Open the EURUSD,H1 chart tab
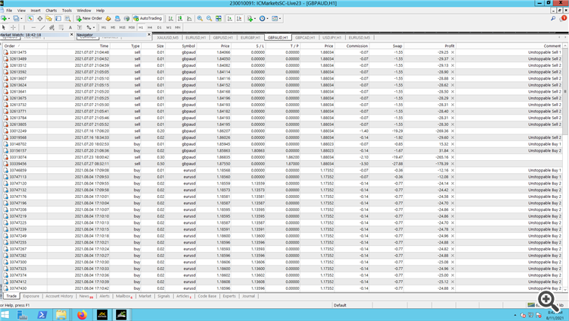Screen dimensions: 569x321 click(x=194, y=36)
